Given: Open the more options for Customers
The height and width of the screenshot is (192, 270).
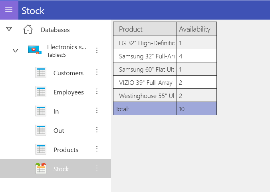Looking at the screenshot, I should pos(97,72).
